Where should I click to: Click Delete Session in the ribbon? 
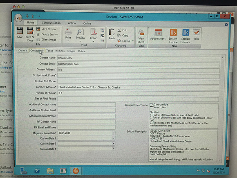click(x=47, y=34)
